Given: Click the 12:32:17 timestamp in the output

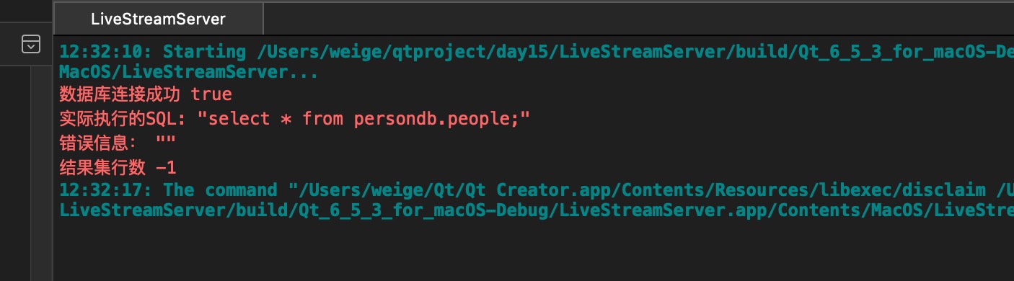Looking at the screenshot, I should tap(106, 190).
